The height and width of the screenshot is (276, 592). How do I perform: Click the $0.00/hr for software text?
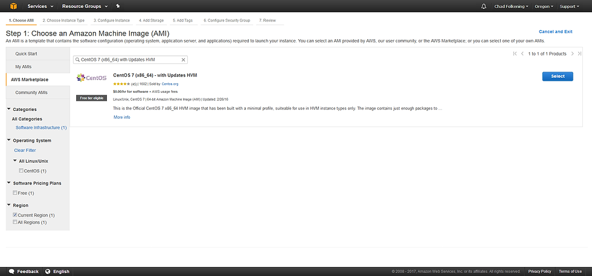(130, 92)
